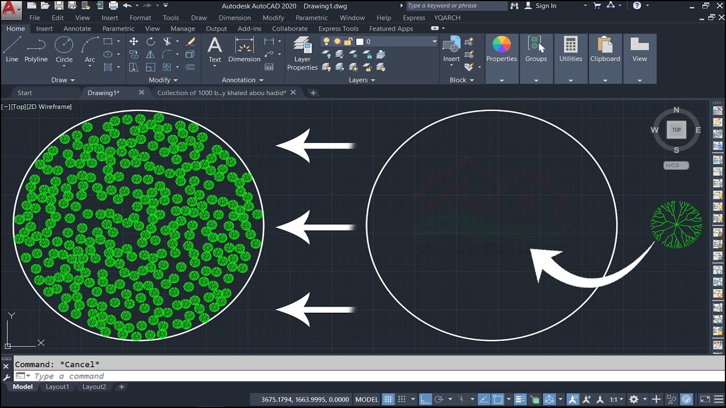Toggle snap mode dots in status bar
Viewport: 726px width, 408px height.
pyautogui.click(x=402, y=399)
